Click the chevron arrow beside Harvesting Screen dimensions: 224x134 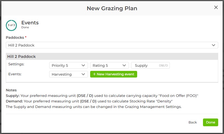pyautogui.click(x=83, y=74)
